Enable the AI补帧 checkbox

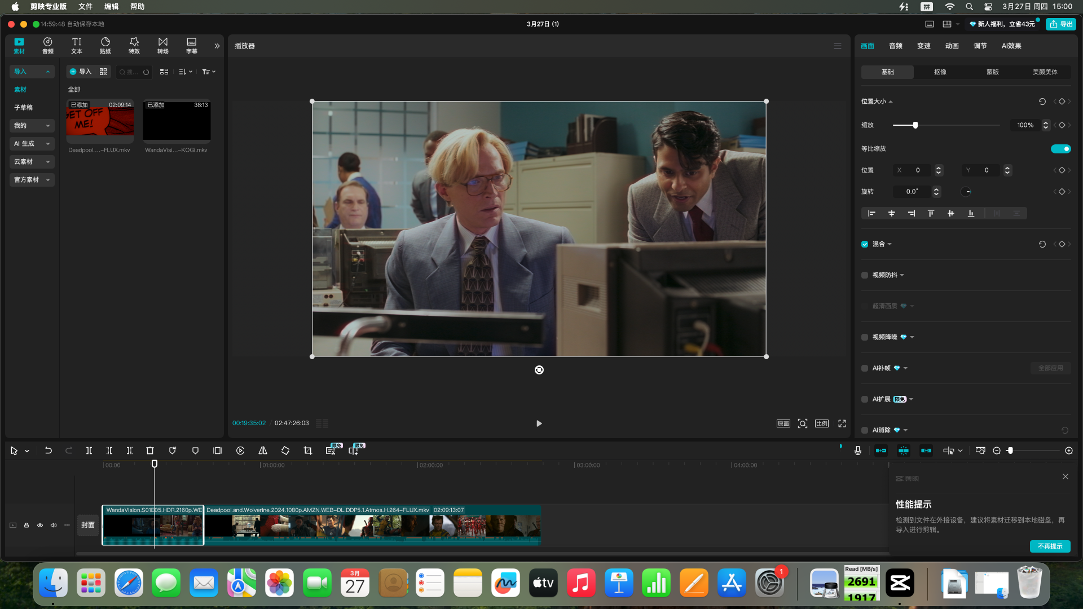tap(865, 368)
